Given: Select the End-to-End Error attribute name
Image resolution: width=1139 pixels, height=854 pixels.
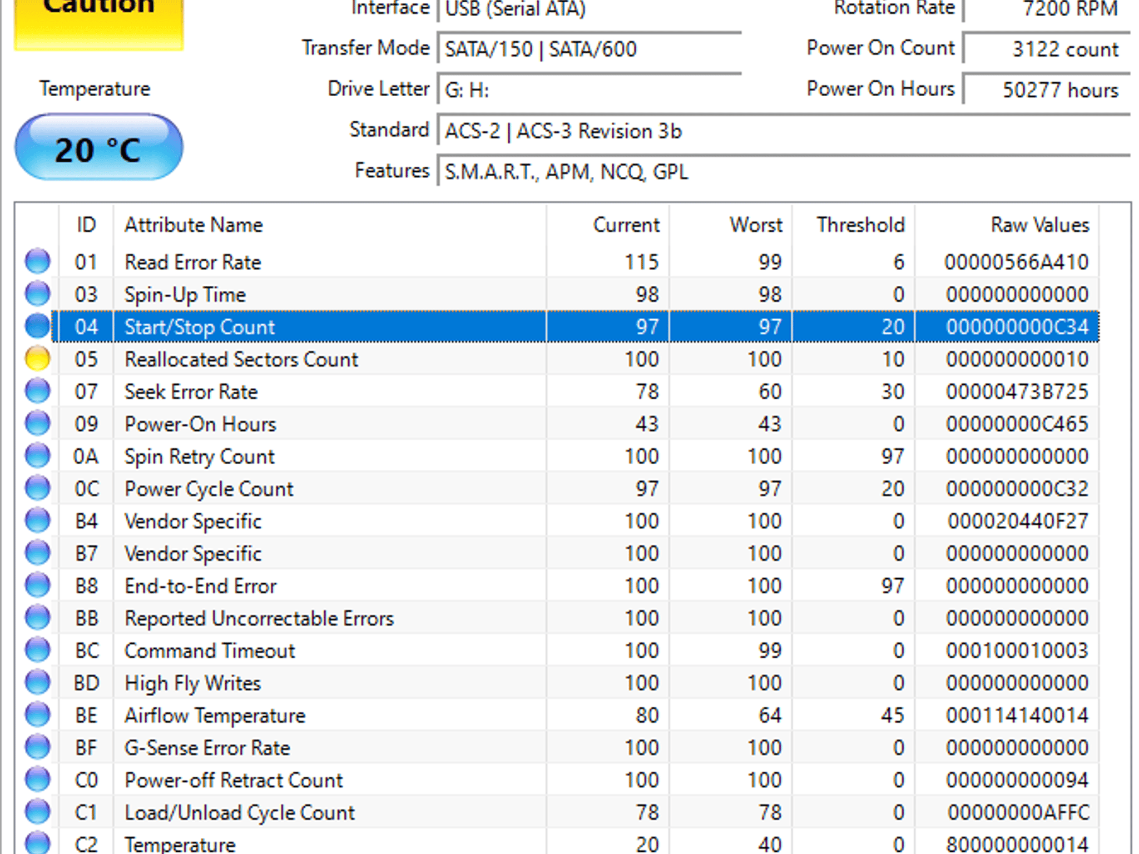Looking at the screenshot, I should [201, 586].
